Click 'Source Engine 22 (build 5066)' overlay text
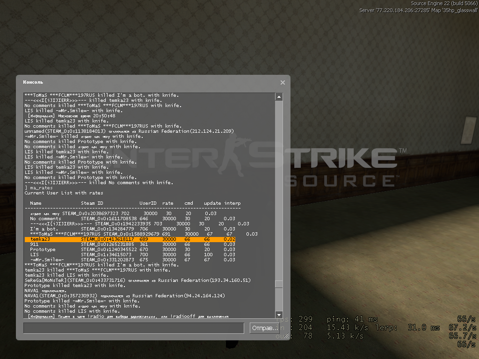The image size is (479, 359). [444, 3]
